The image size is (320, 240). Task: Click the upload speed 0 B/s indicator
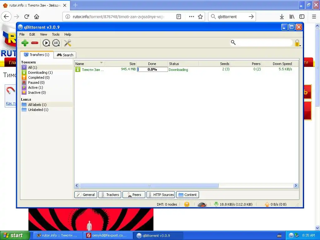[276, 204]
